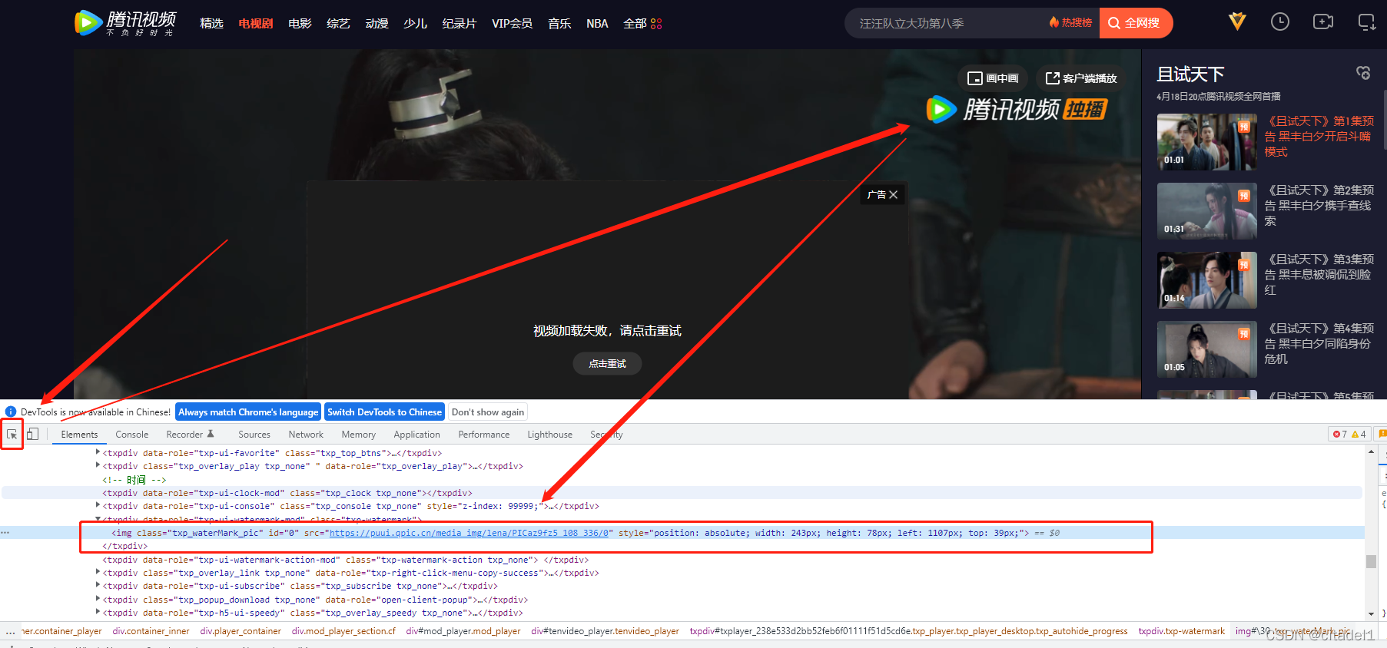Open episode 4 trailer thumbnail 01:05
Screen dimensions: 1387x648
point(1206,349)
